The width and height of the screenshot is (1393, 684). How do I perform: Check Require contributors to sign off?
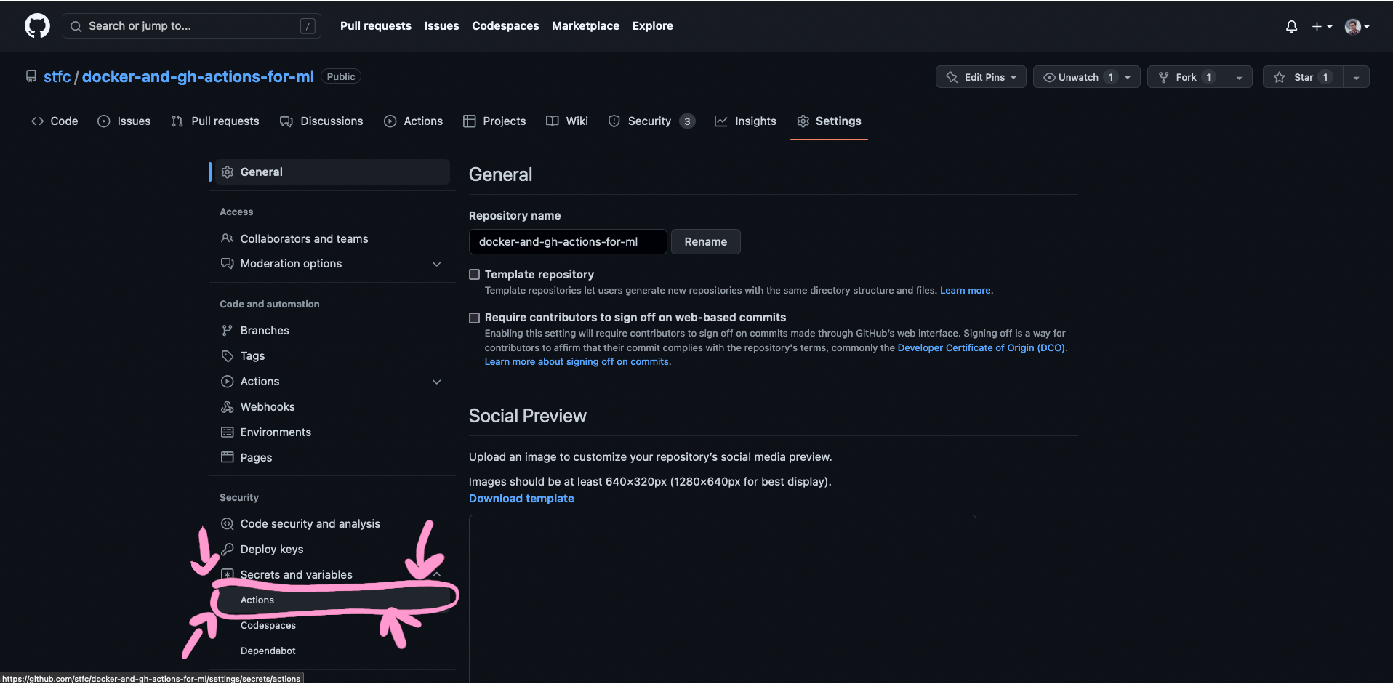click(474, 318)
